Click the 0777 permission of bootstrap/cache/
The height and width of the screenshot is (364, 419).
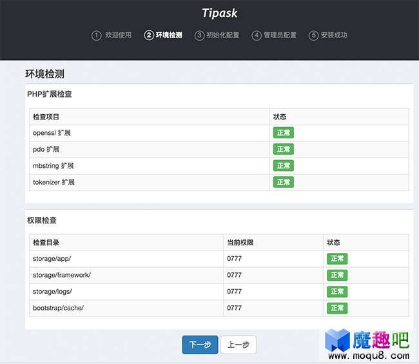tap(235, 308)
